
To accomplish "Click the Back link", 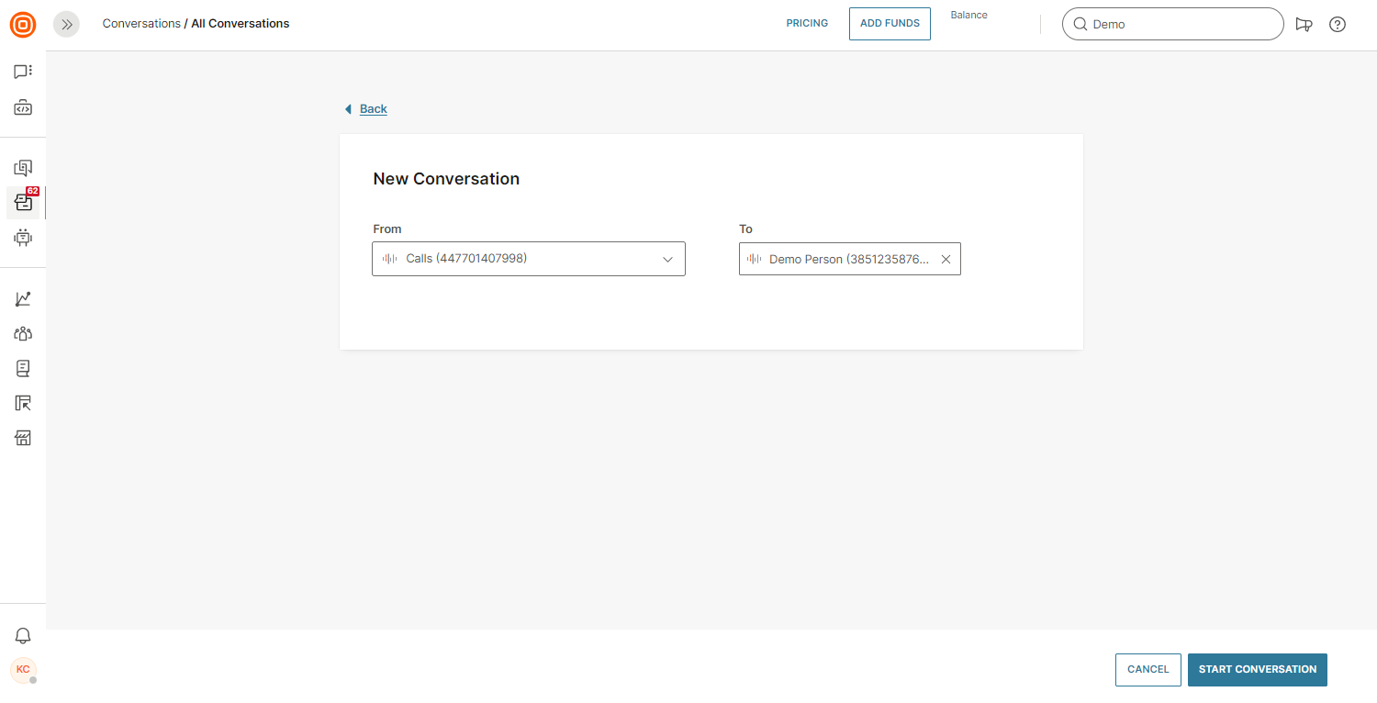I will click(x=373, y=109).
